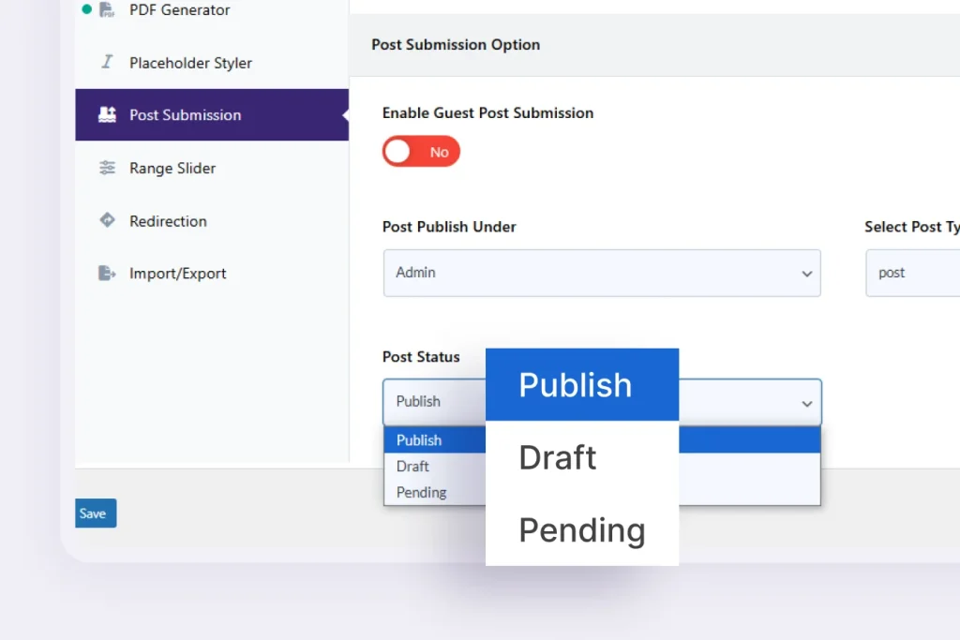Click the Post Status chevron arrow
Viewport: 960px width, 640px height.
click(807, 403)
